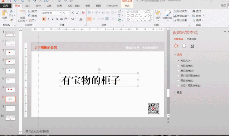
Task: Clear all formatting with eraser icon
Action: point(83,13)
